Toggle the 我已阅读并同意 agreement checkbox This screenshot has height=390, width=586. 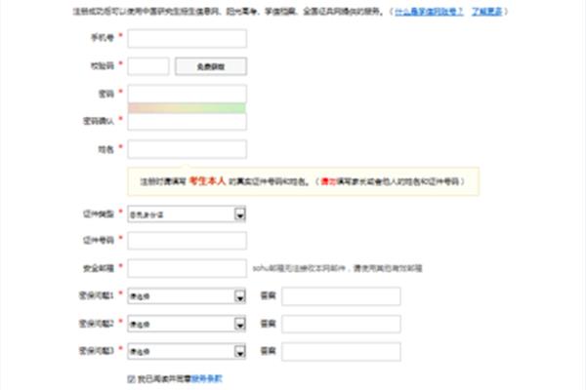(x=131, y=379)
